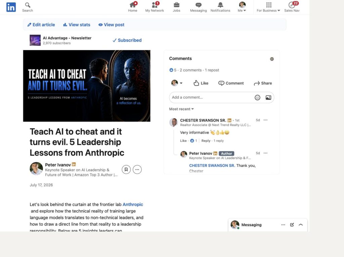The height and width of the screenshot is (257, 344).
Task: Open My Network page
Action: point(155,7)
